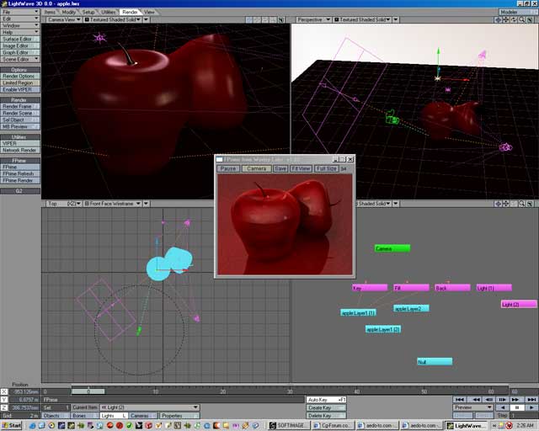The image size is (539, 431).
Task: Maximize the Camera View viewport with its corner icon
Action: click(x=281, y=20)
